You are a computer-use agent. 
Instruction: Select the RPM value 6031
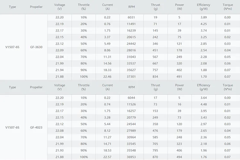tap(131, 18)
